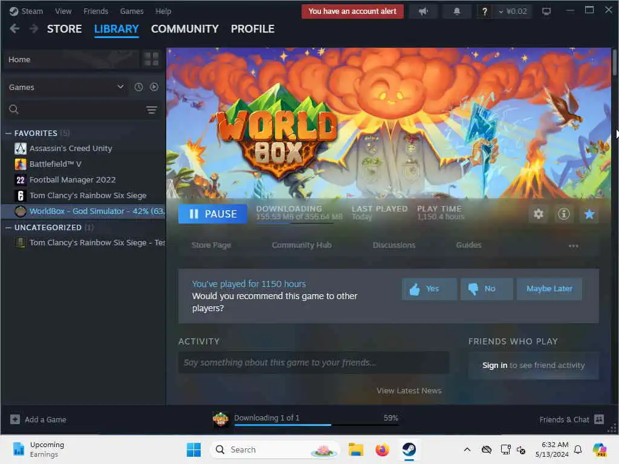The width and height of the screenshot is (619, 464).
Task: Collapse the FAVORITES category
Action: click(x=8, y=134)
